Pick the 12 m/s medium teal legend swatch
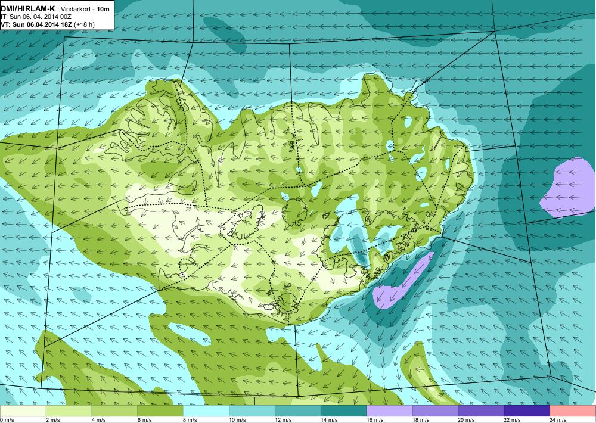 (298, 411)
